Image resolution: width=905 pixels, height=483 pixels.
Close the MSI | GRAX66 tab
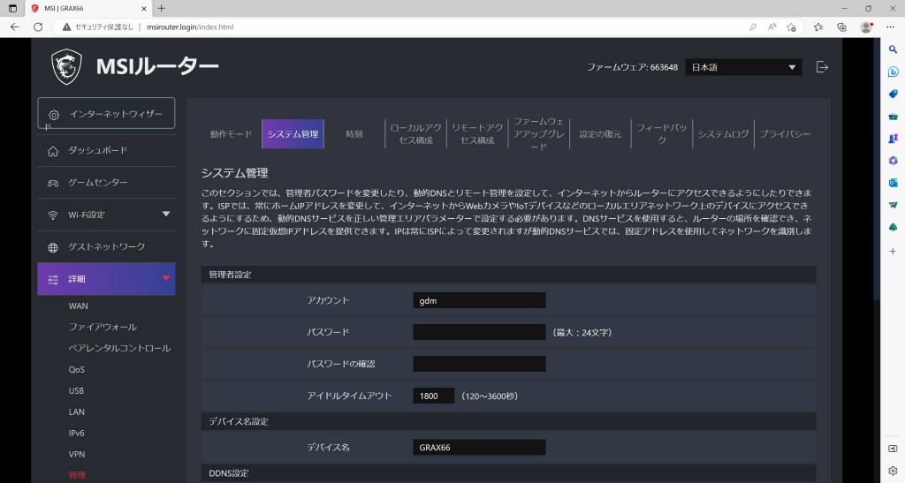(144, 9)
